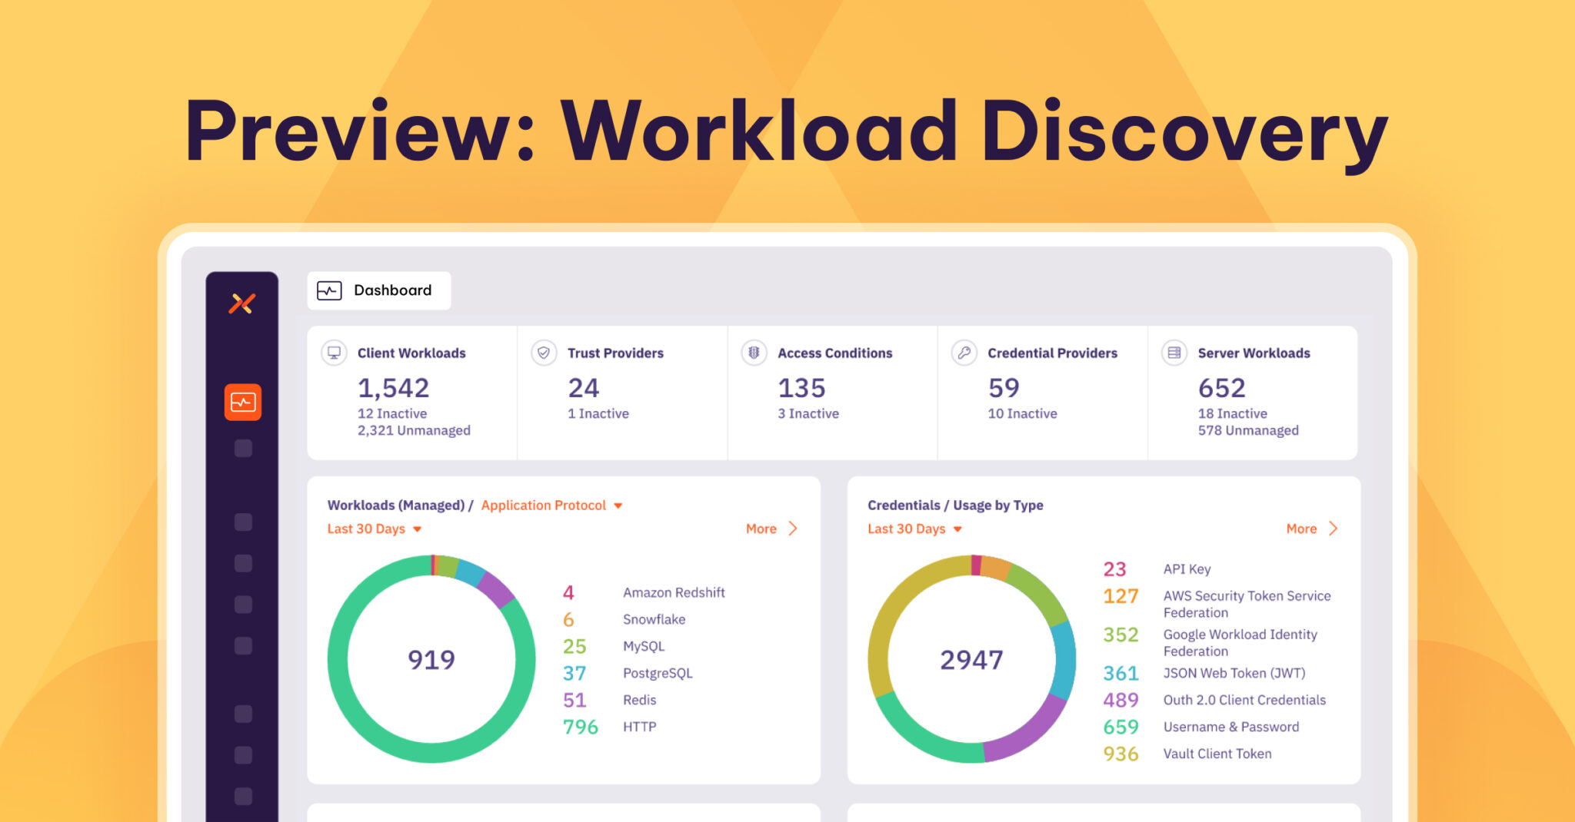The height and width of the screenshot is (822, 1575).
Task: Select the Trust Providers shield icon
Action: tap(543, 353)
